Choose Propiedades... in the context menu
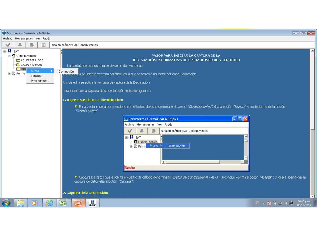The width and height of the screenshot is (317, 238). [40, 81]
